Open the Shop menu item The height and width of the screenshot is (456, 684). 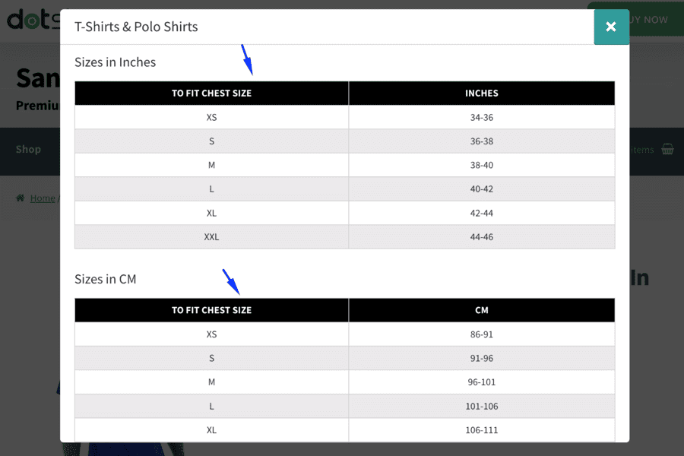[28, 149]
